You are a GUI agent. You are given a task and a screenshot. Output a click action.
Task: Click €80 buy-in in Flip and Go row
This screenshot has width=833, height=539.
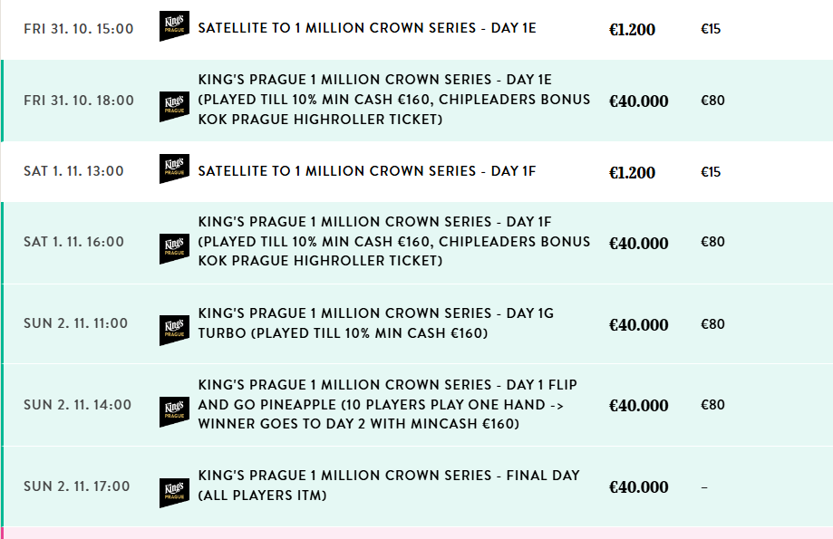tap(712, 405)
